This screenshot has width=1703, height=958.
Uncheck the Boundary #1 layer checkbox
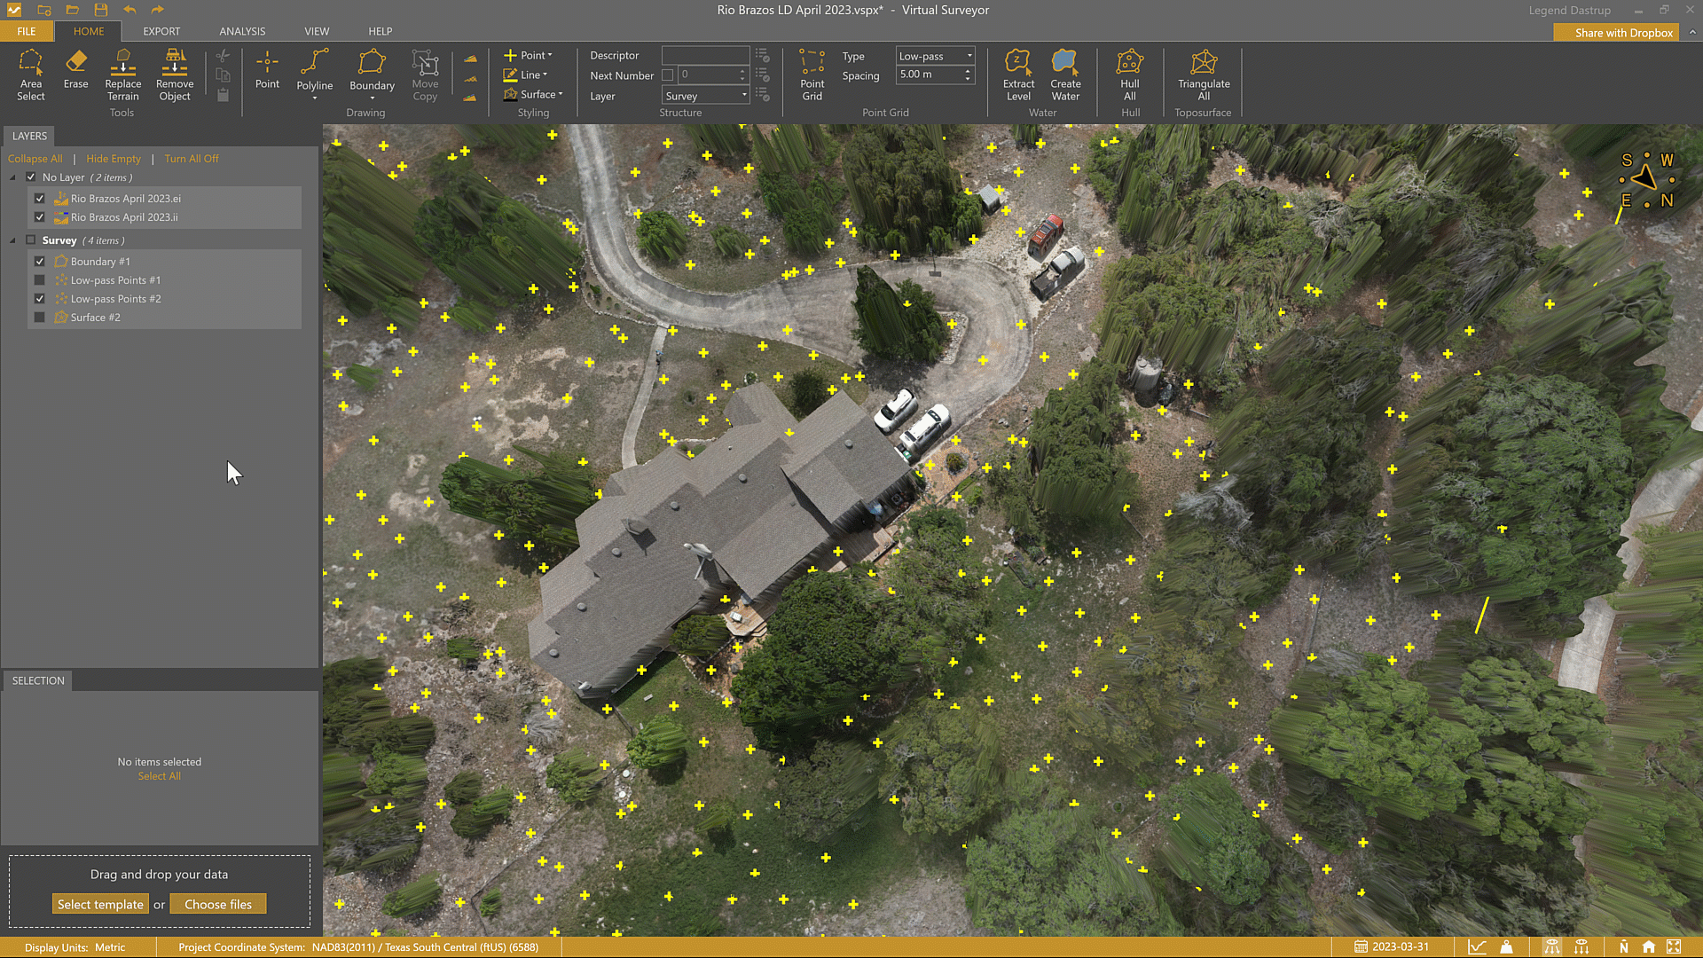(x=40, y=262)
